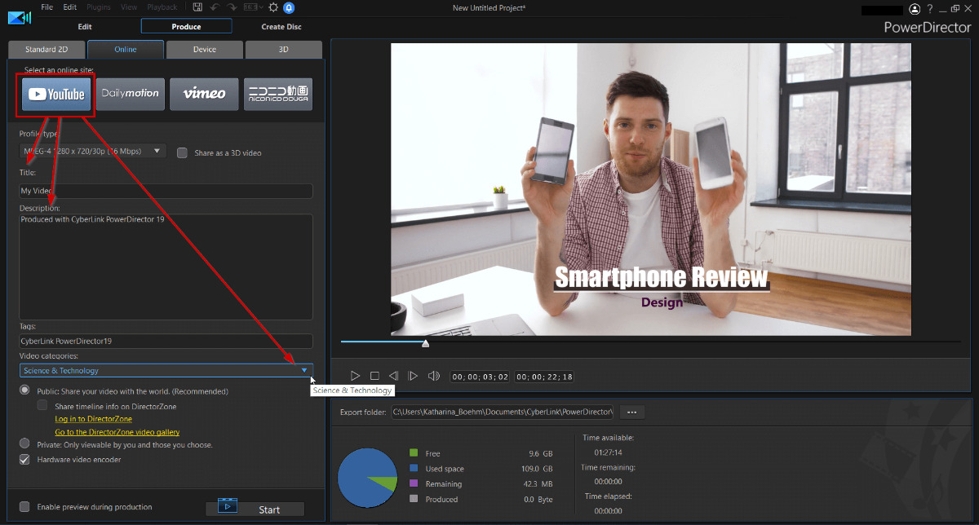The image size is (979, 525).
Task: Select the Niconico Douga site button
Action: (278, 94)
